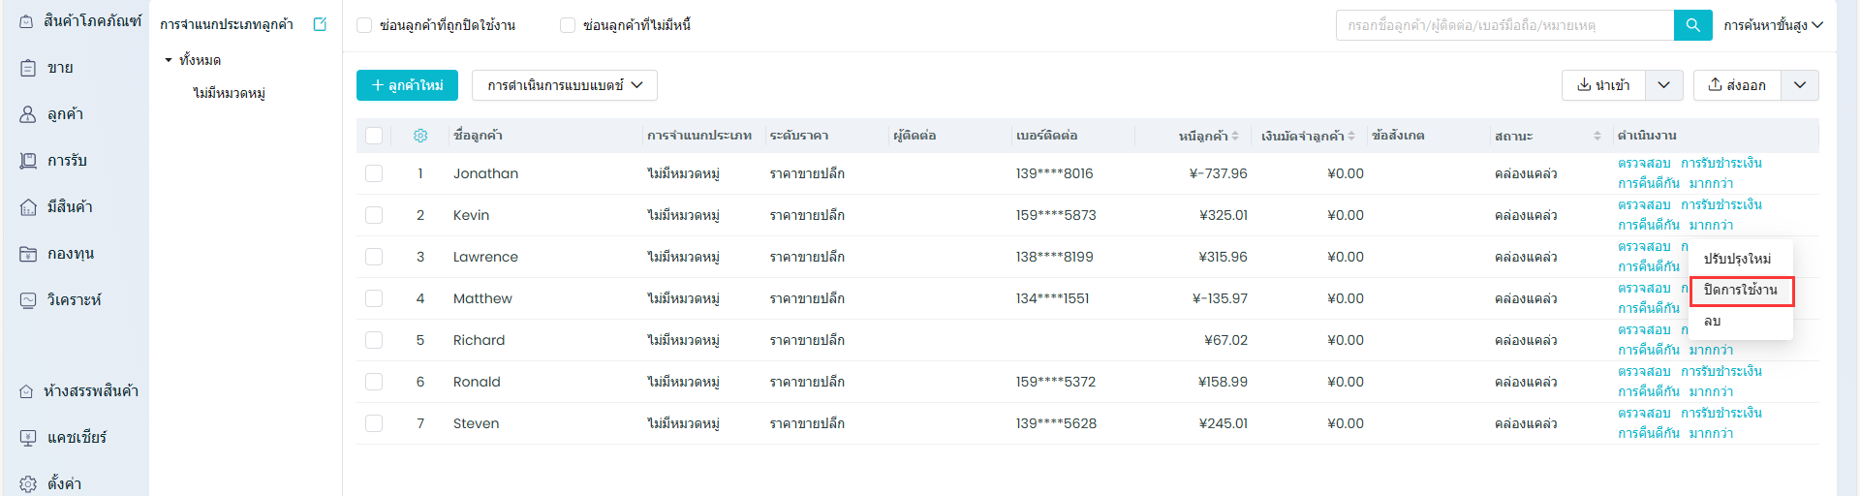
Task: Expand the การค้นหาขั้นสูง options
Action: (x=1773, y=25)
